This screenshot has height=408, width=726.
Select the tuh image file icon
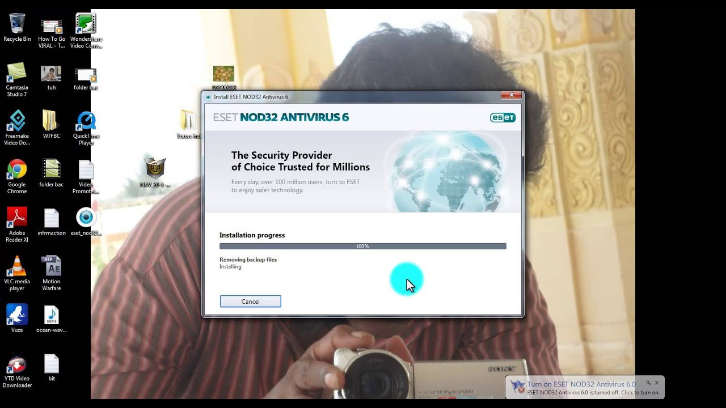[52, 77]
